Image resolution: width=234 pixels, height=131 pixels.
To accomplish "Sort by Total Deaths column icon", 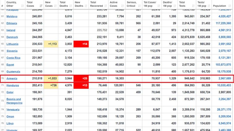I will [x=71, y=6].
